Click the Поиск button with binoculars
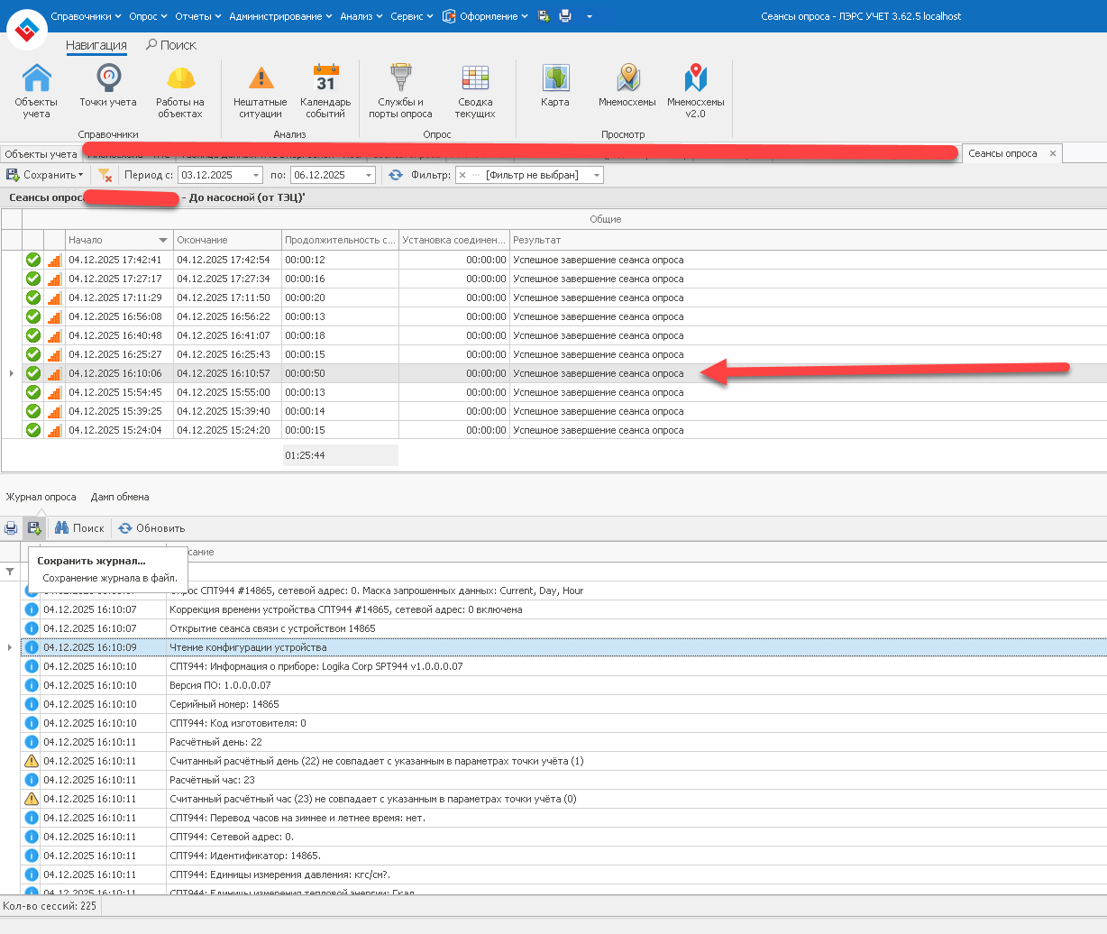 (x=79, y=528)
